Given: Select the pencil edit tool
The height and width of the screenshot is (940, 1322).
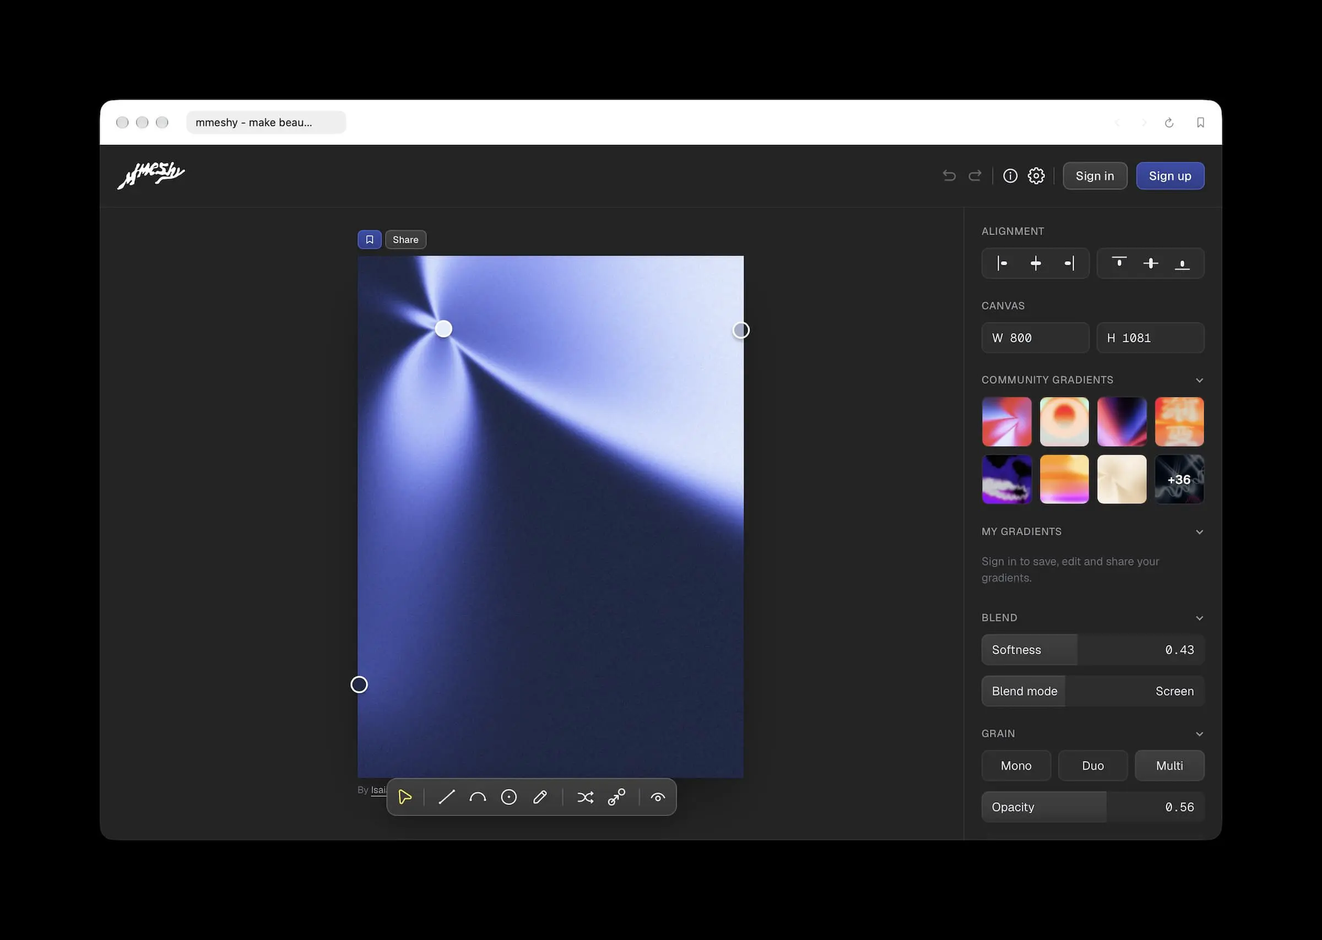Looking at the screenshot, I should (x=540, y=797).
